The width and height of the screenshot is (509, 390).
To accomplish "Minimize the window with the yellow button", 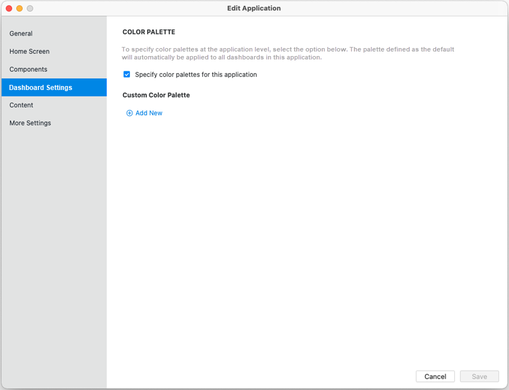I will (x=19, y=8).
